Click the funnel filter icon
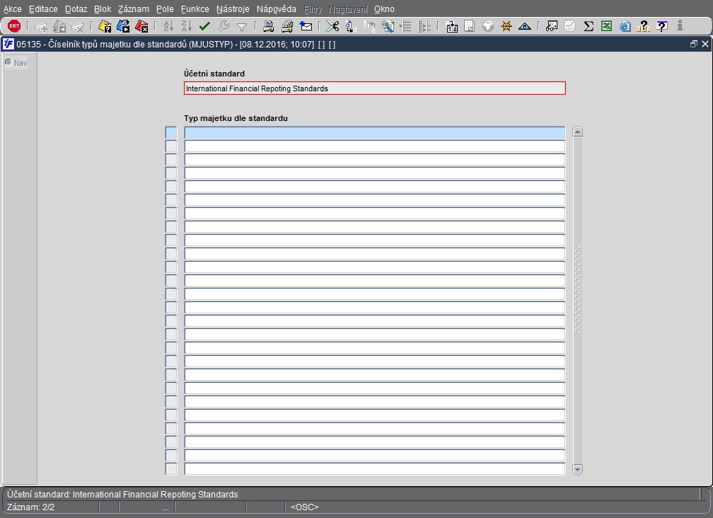 [242, 27]
